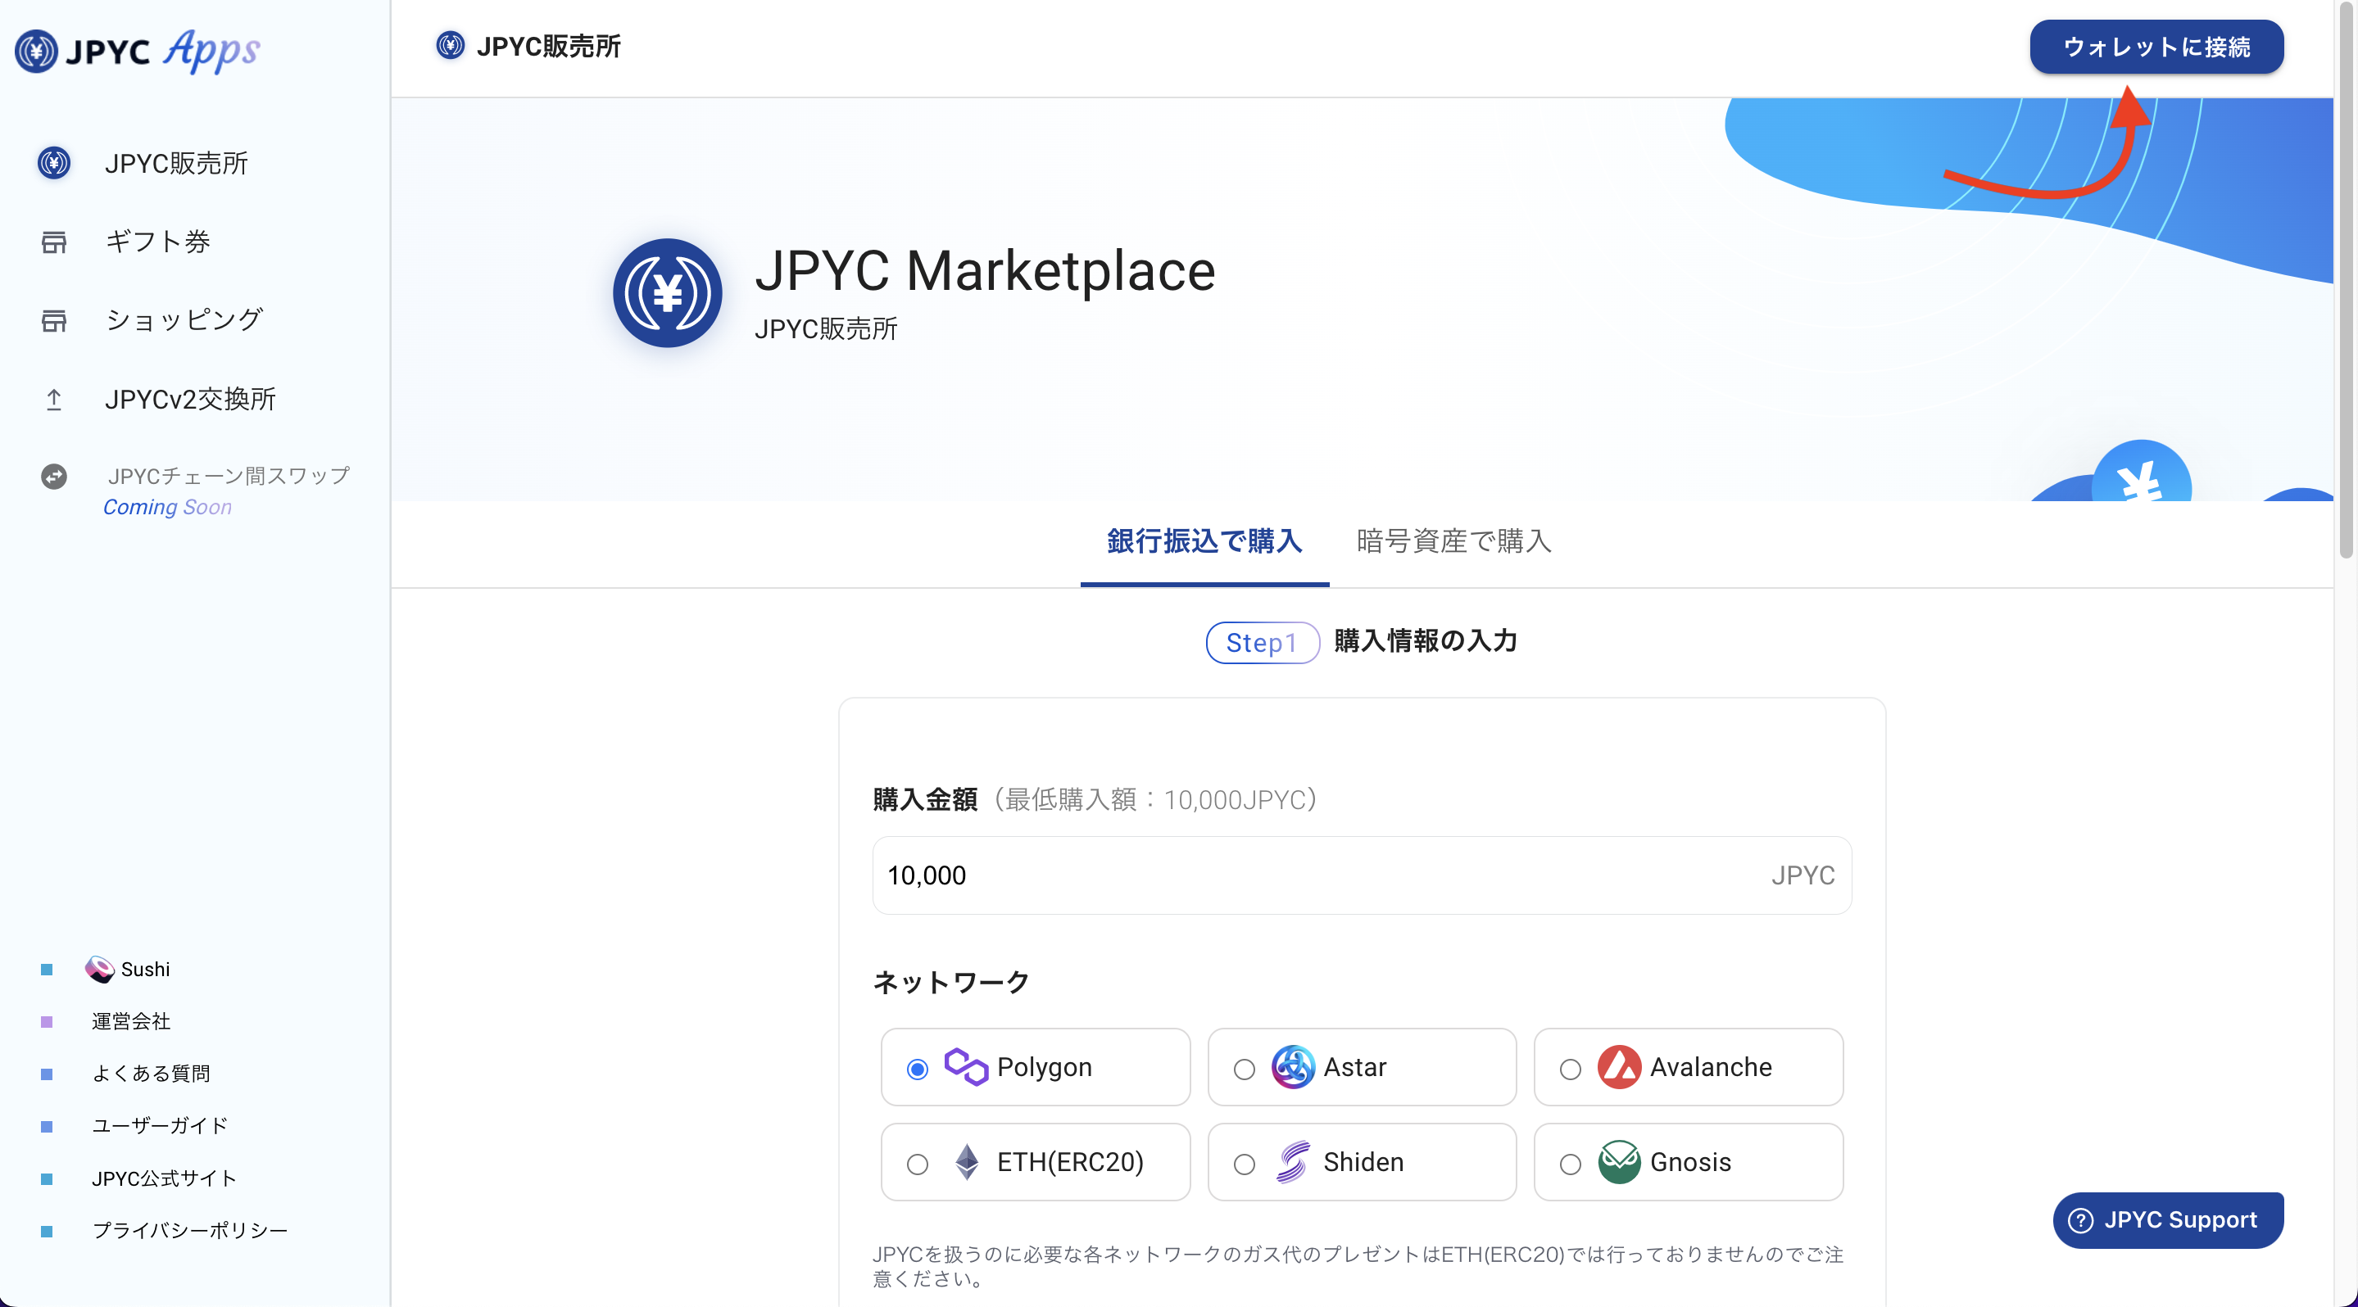
Task: Click the ネットワーク section label
Action: (x=951, y=984)
